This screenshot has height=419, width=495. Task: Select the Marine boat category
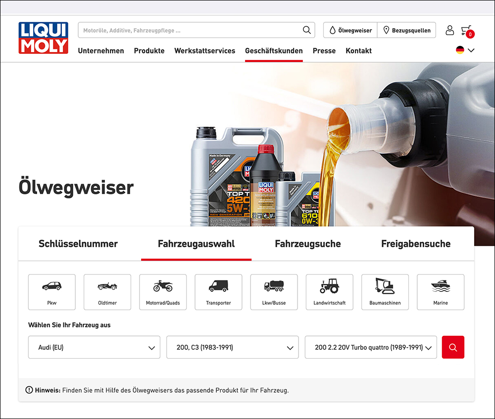441,292
